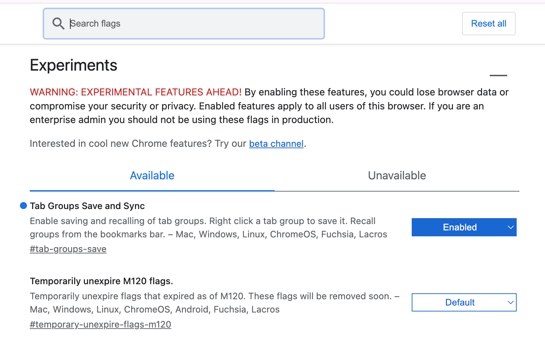Click the Experiments page heading
Screen dimensions: 545x337
click(x=73, y=65)
